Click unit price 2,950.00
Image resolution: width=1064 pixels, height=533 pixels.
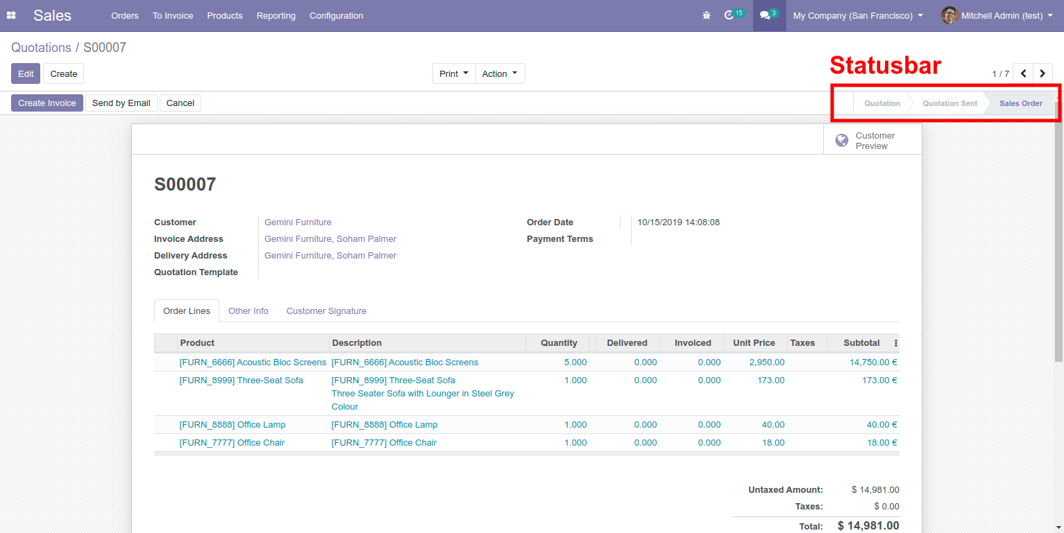(x=767, y=362)
